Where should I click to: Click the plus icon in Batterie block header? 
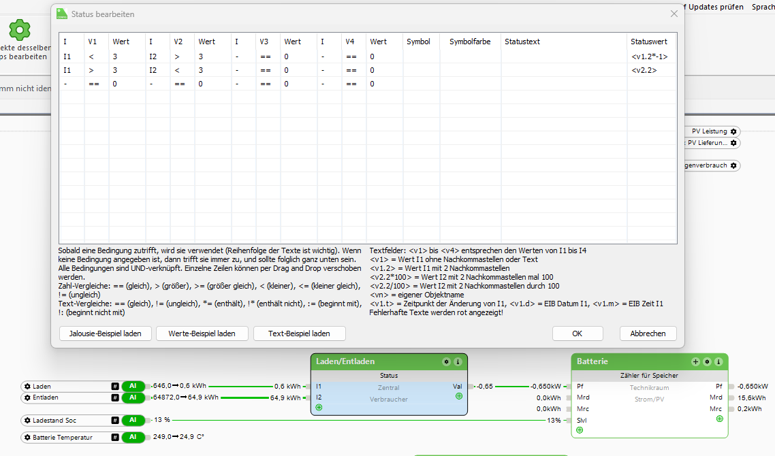click(695, 361)
